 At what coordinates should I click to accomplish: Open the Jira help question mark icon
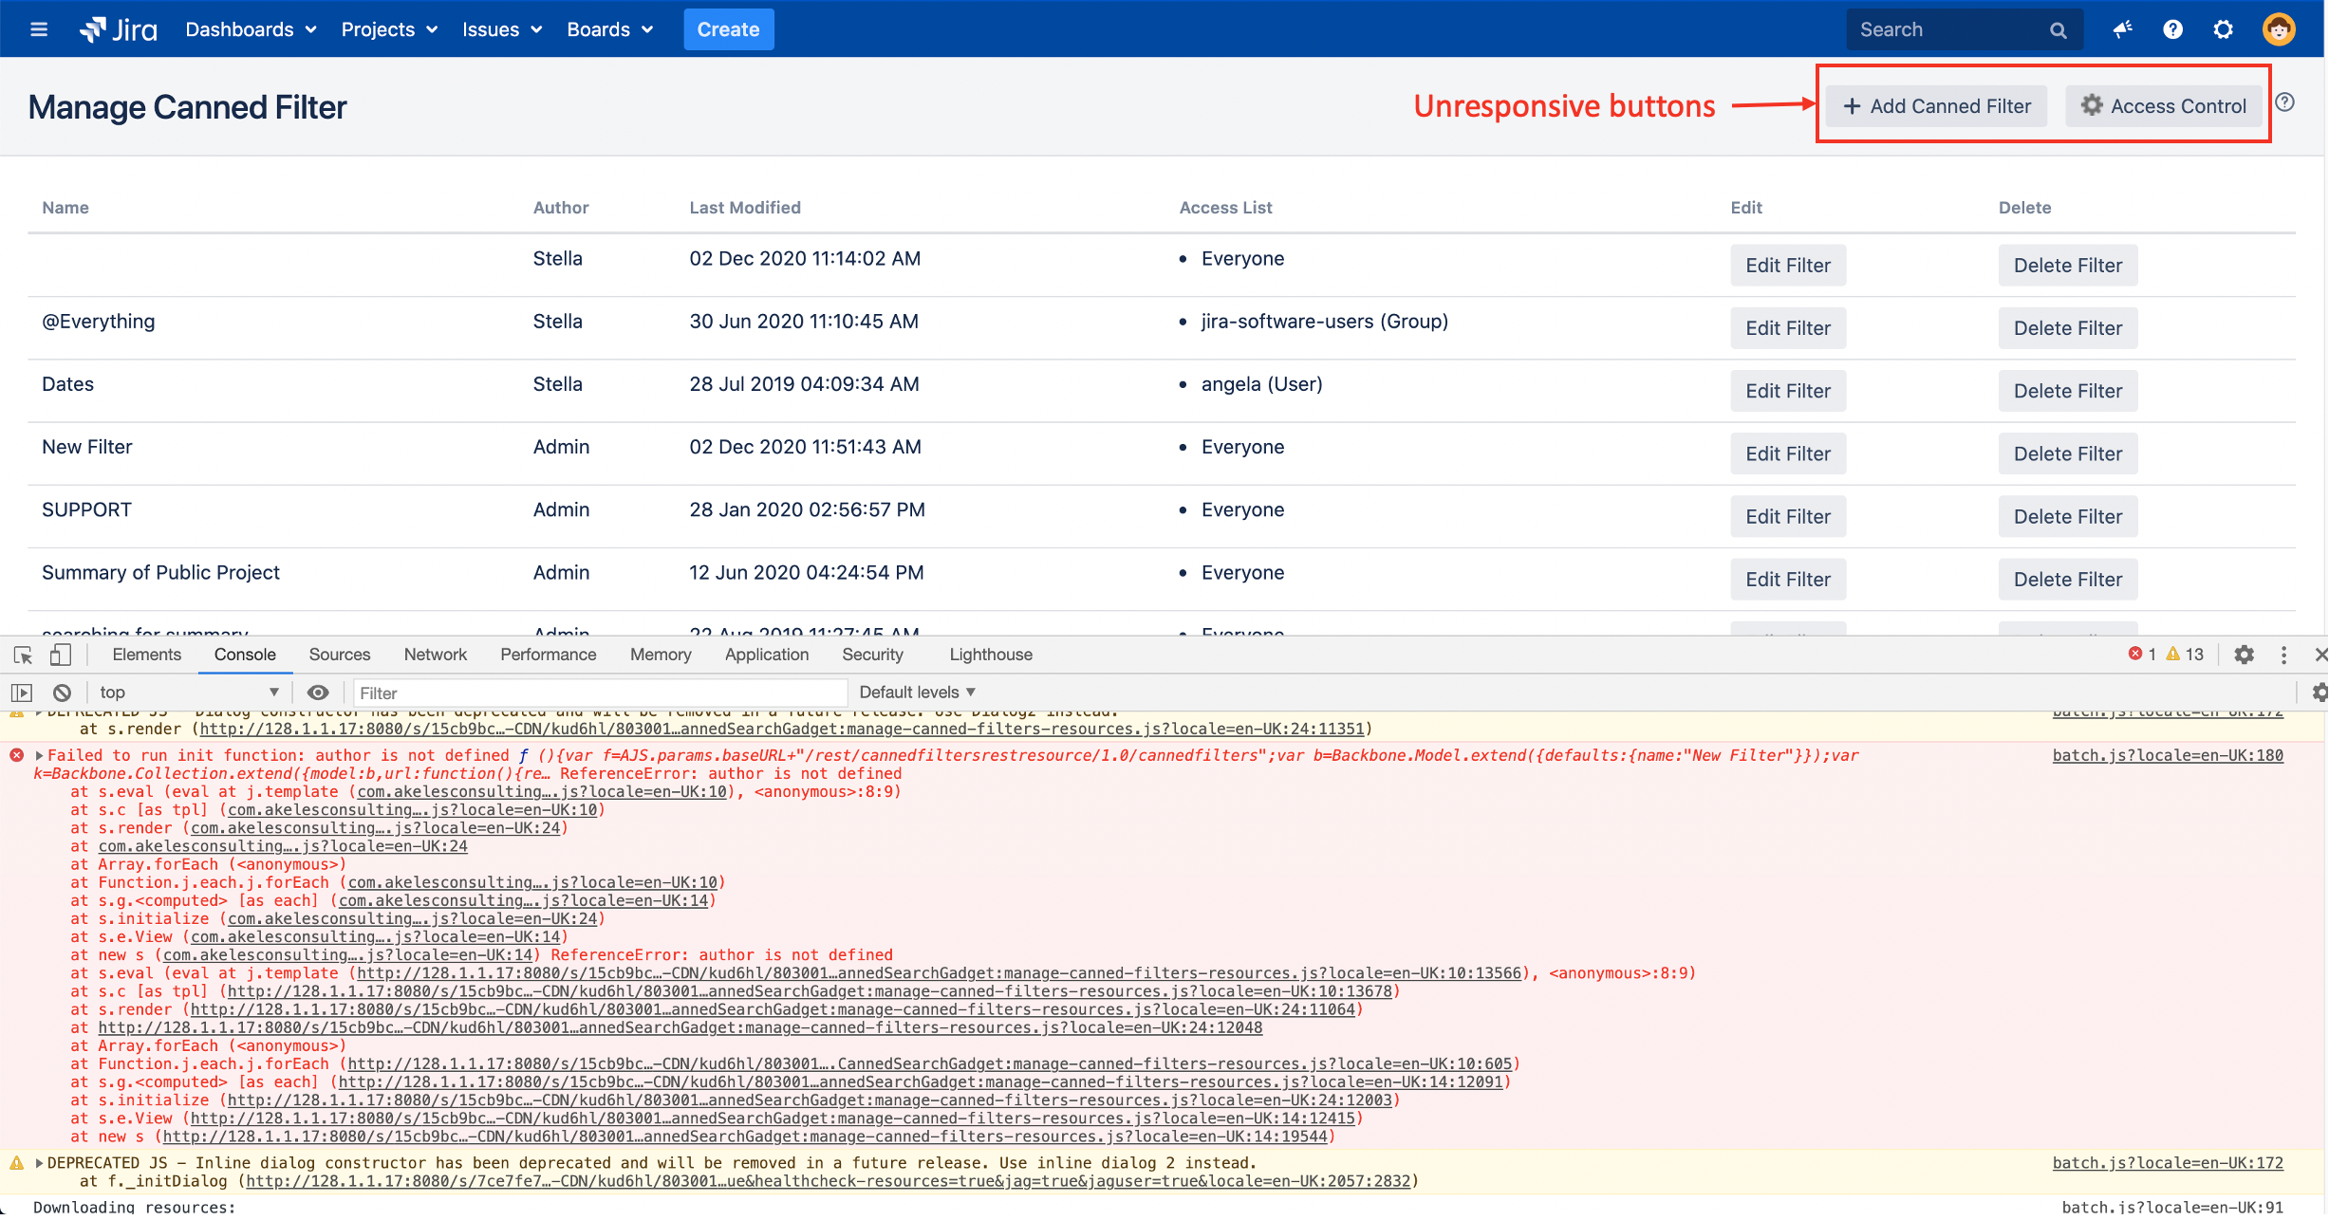click(x=2172, y=29)
